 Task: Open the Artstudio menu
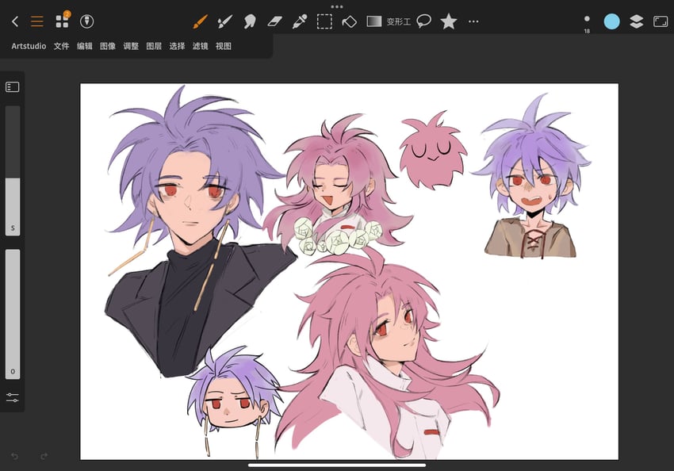(x=29, y=46)
